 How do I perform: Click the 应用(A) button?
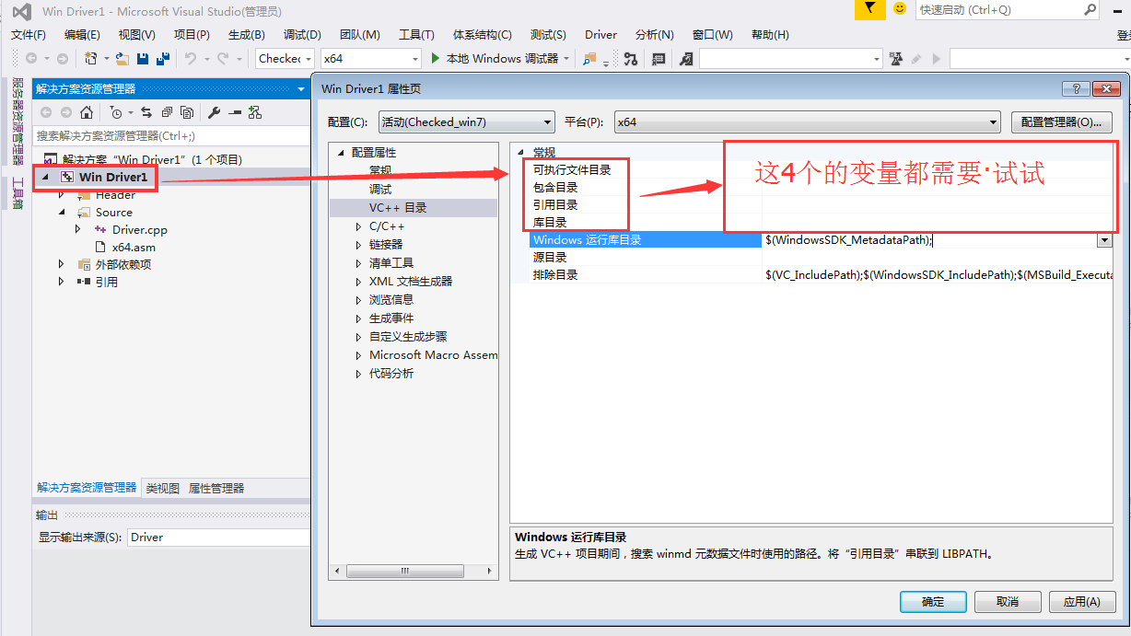pos(1082,602)
